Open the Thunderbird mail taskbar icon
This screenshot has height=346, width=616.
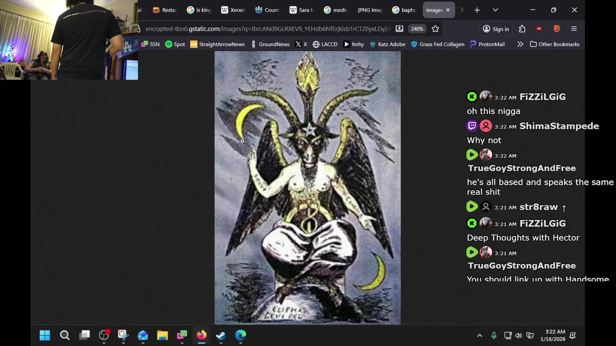[x=143, y=335]
